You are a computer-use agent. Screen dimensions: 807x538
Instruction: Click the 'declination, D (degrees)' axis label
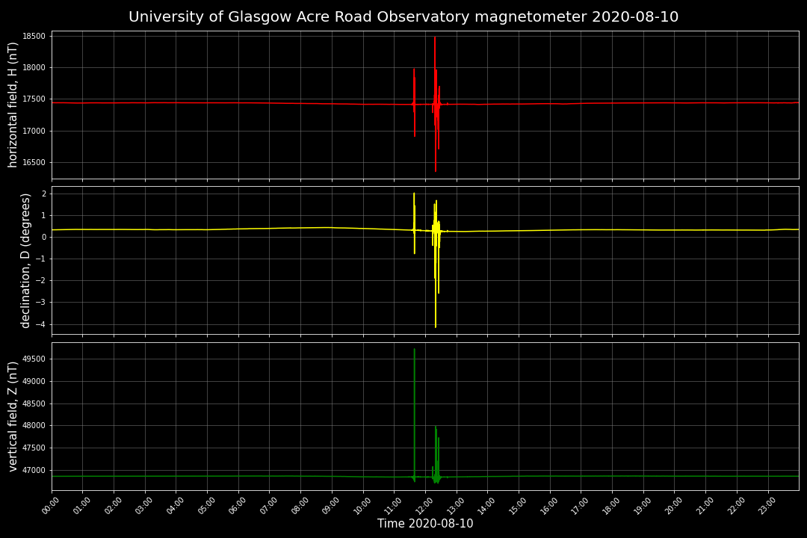click(x=25, y=261)
